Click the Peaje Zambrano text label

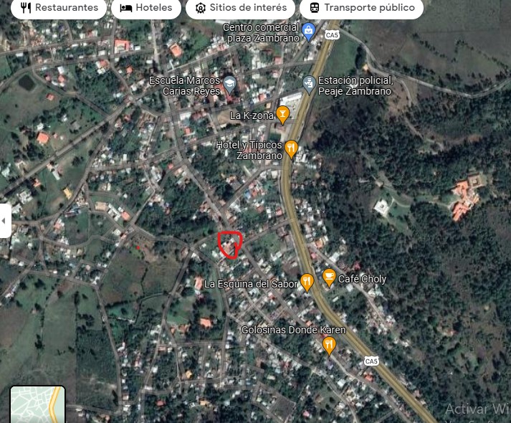[355, 91]
